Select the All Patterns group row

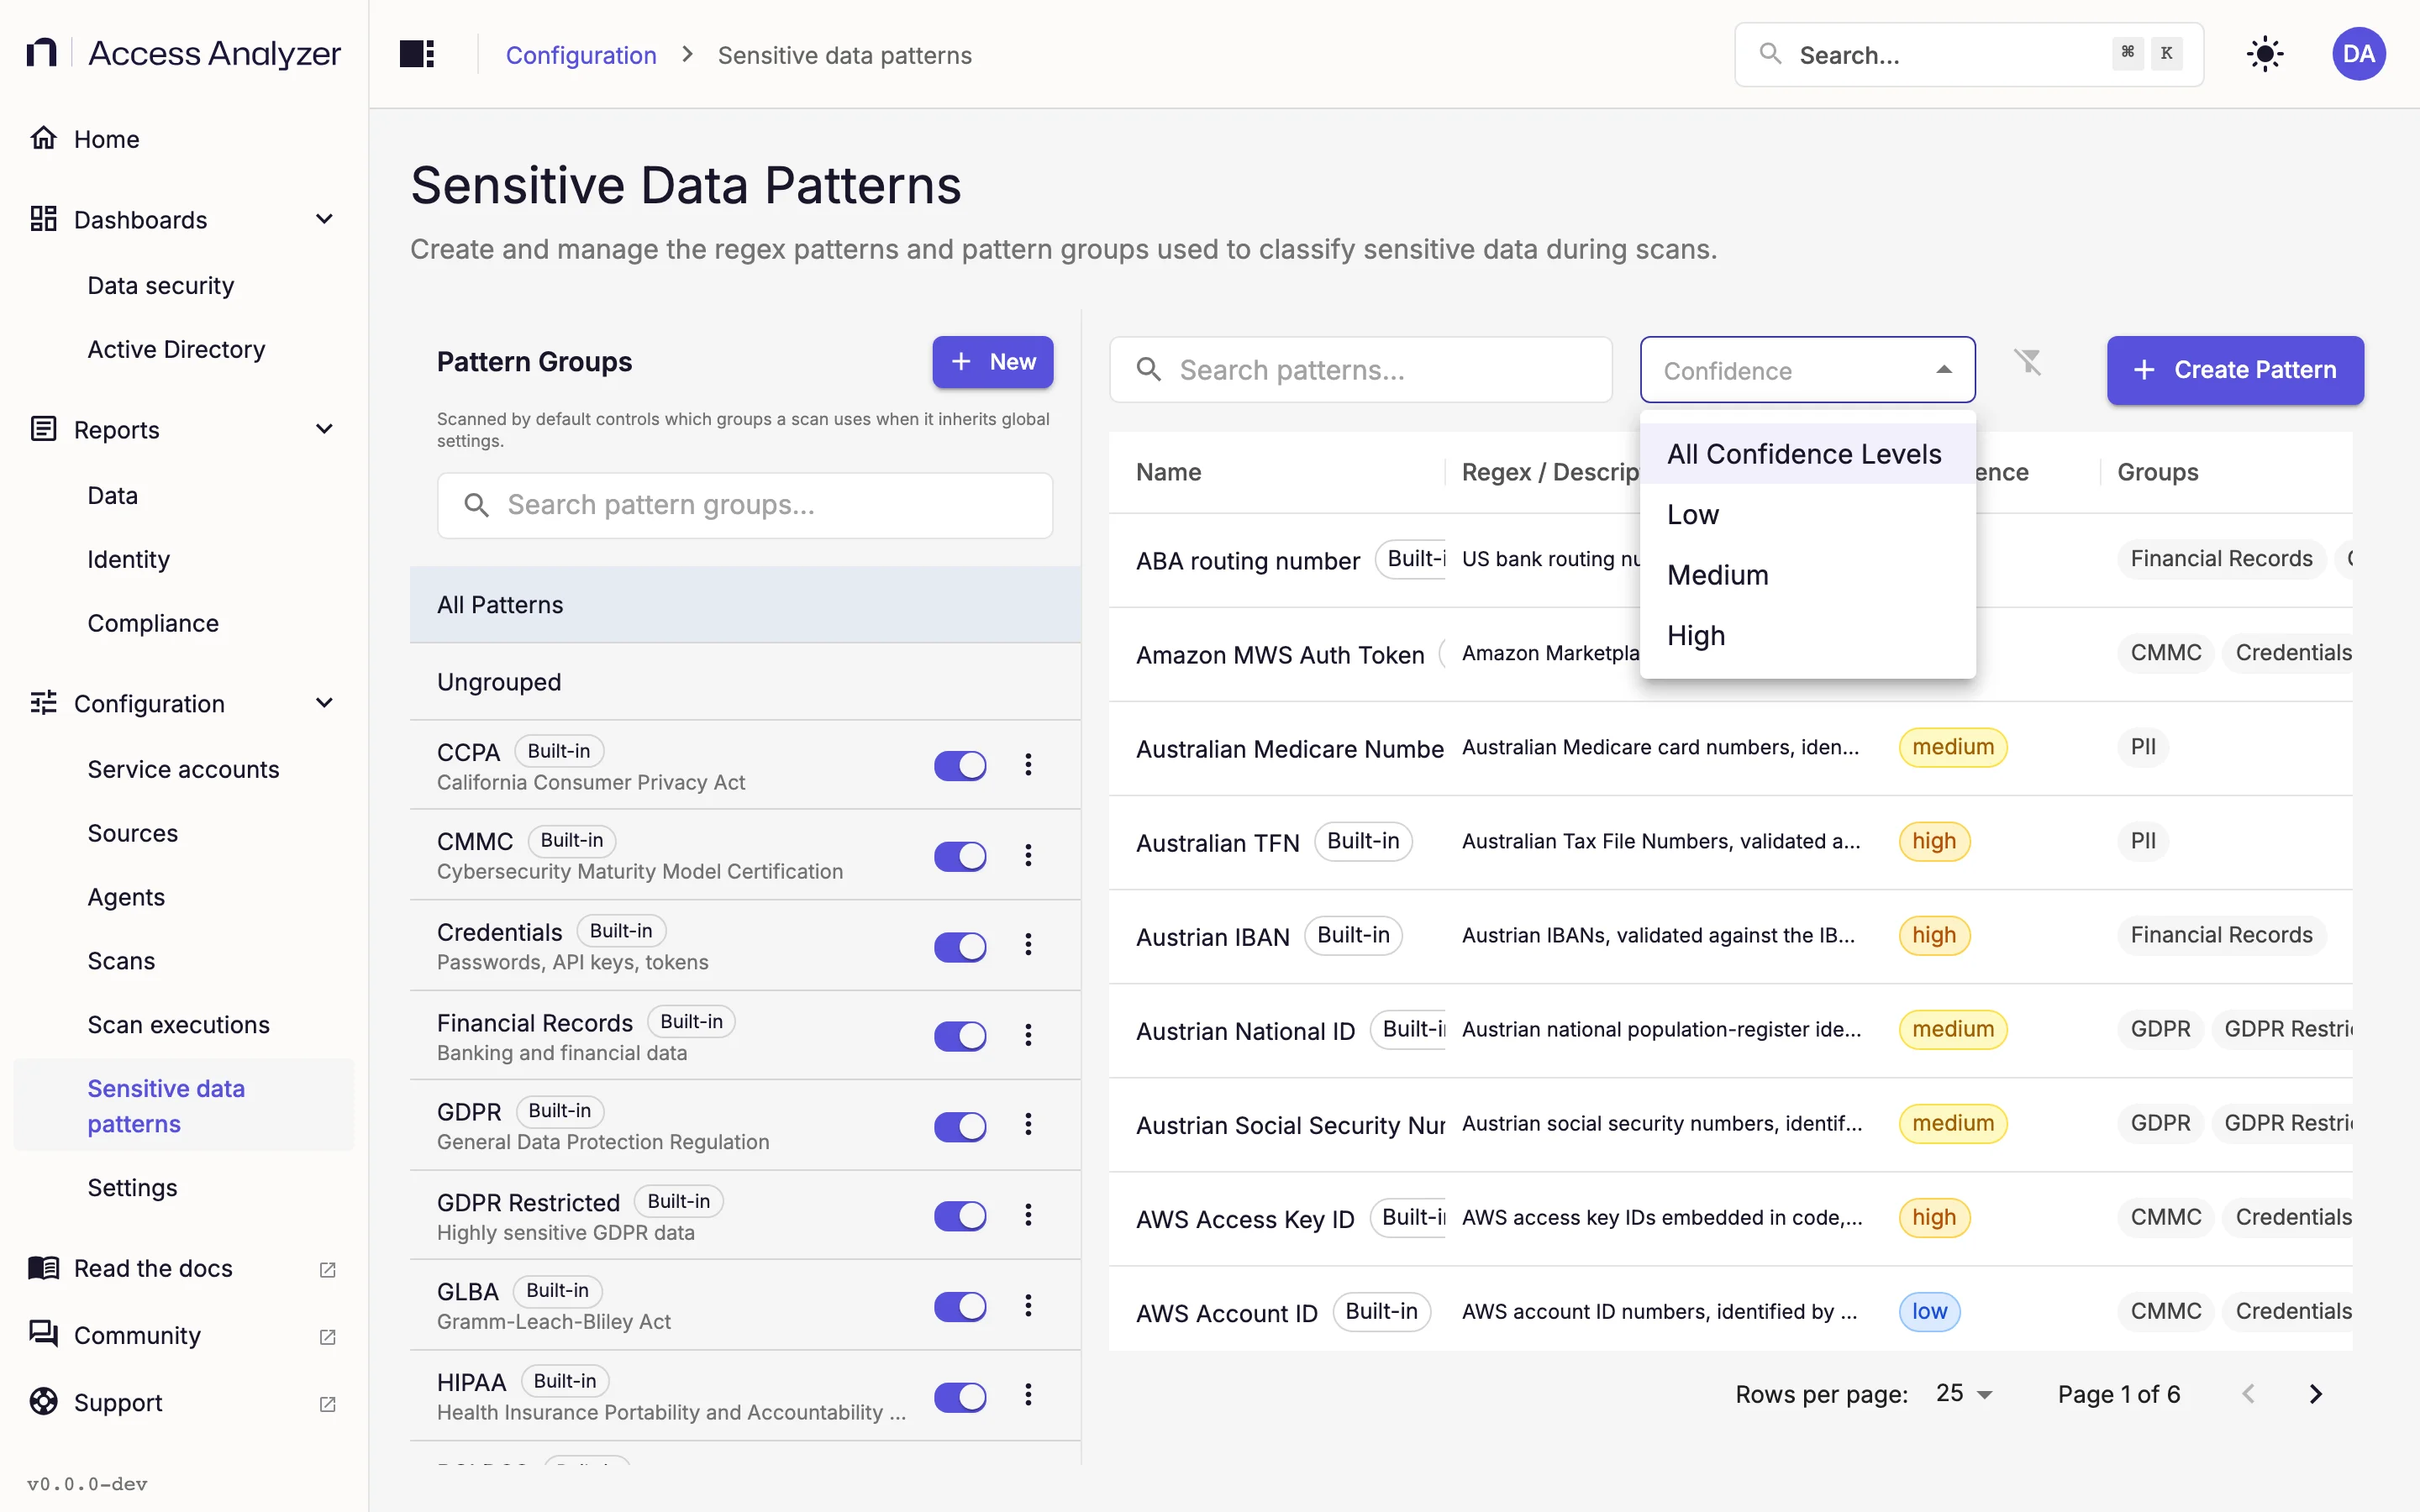tap(745, 604)
